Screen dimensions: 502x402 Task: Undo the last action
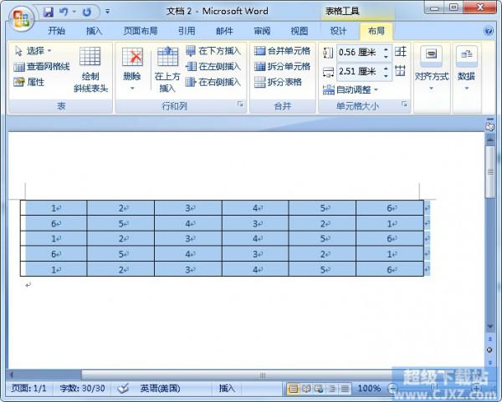click(x=64, y=13)
